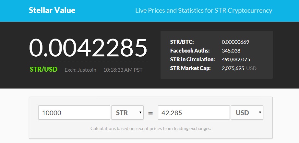This screenshot has height=143, width=299.
Task: Click the 0.00000669 STR/BTC rate value
Action: pos(235,42)
